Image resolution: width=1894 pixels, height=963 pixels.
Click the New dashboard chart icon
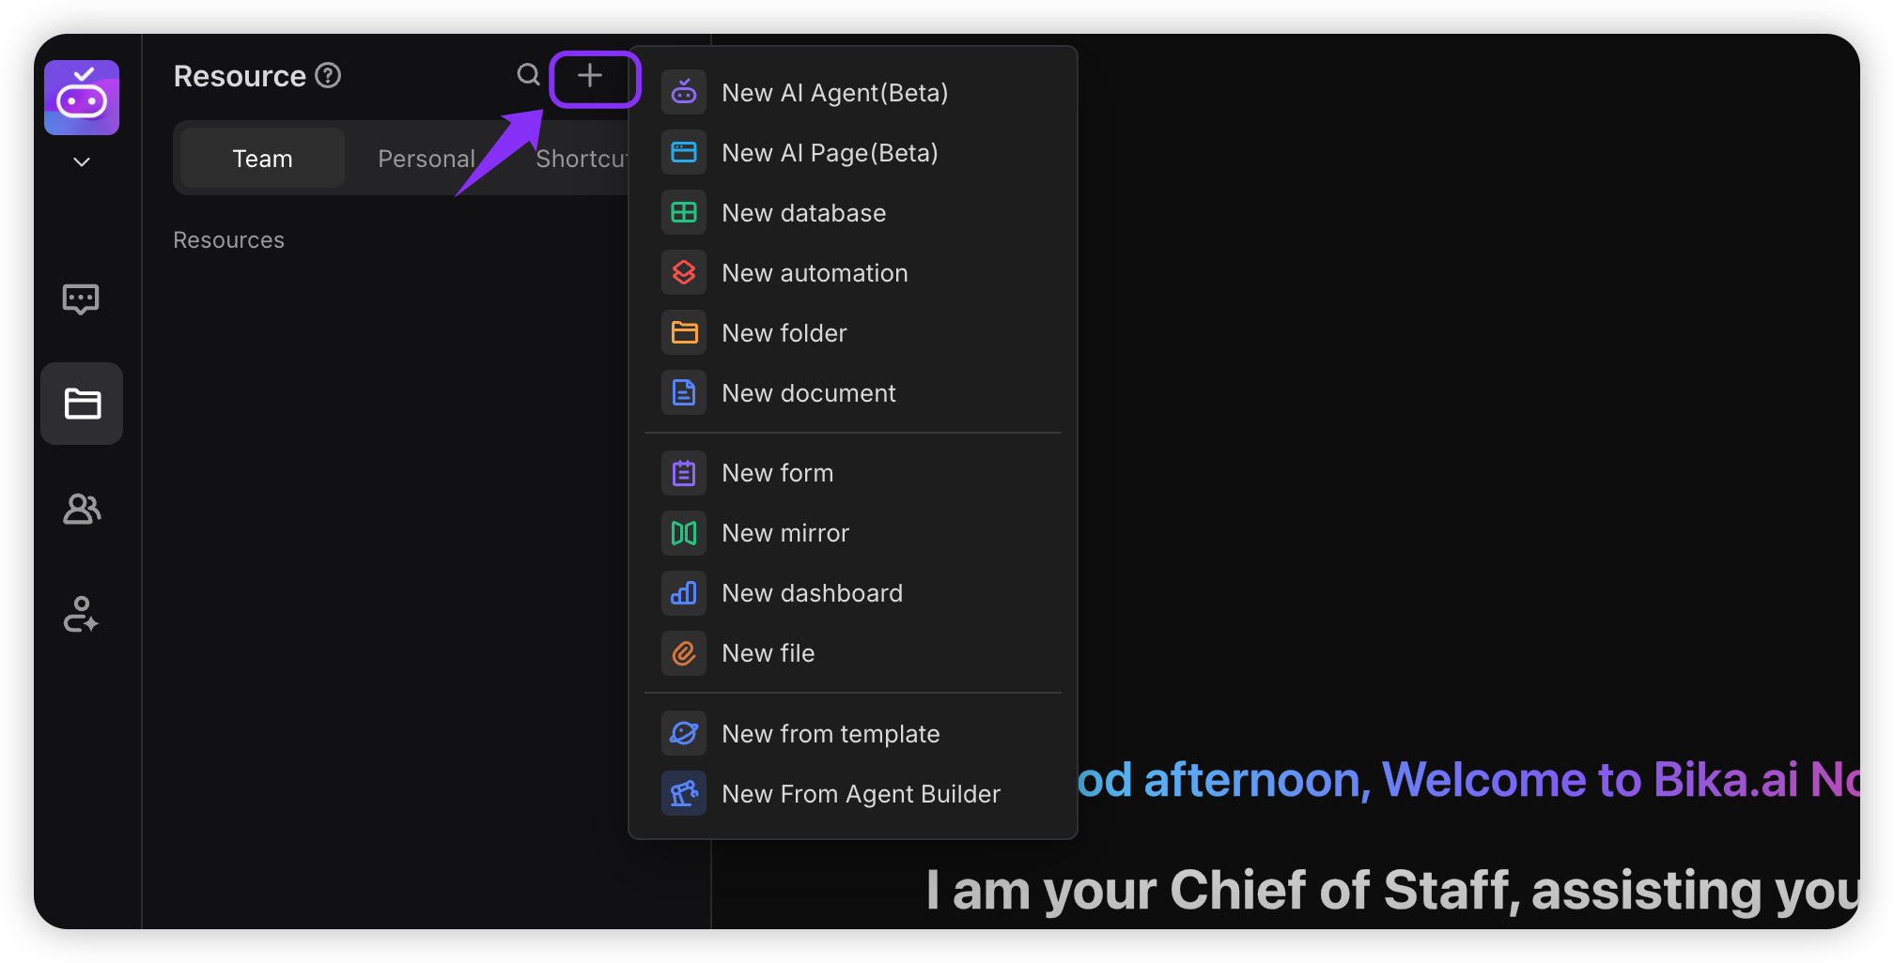[x=684, y=593]
